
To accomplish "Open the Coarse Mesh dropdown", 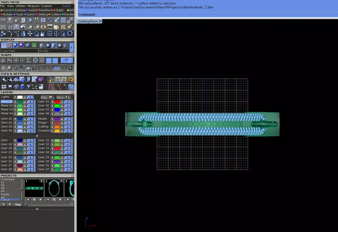I will 19,51.
